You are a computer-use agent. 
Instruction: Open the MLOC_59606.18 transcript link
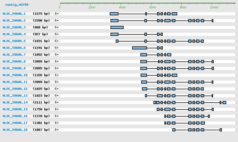[15, 130]
